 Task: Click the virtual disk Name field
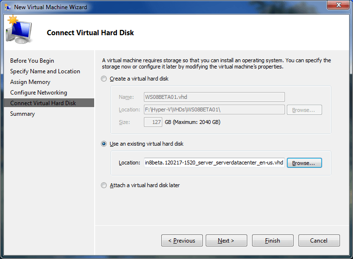pyautogui.click(x=214, y=97)
